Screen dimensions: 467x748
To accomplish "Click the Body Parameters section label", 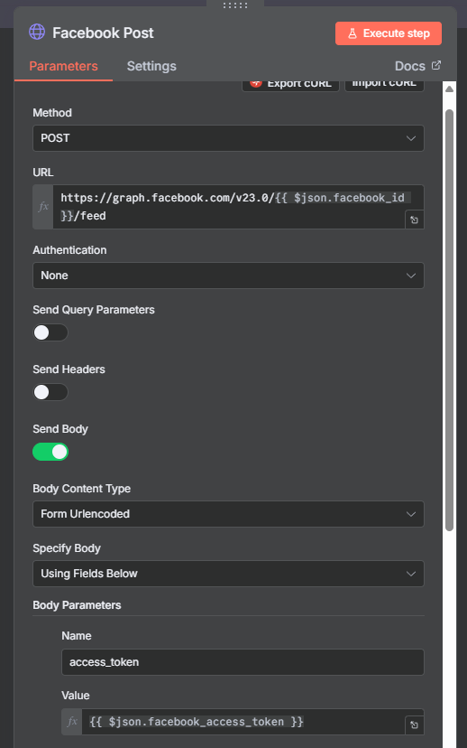I will 77,605.
